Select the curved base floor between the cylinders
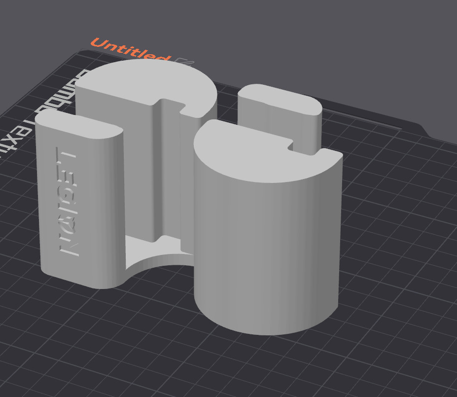This screenshot has height=397, width=457. [x=158, y=253]
